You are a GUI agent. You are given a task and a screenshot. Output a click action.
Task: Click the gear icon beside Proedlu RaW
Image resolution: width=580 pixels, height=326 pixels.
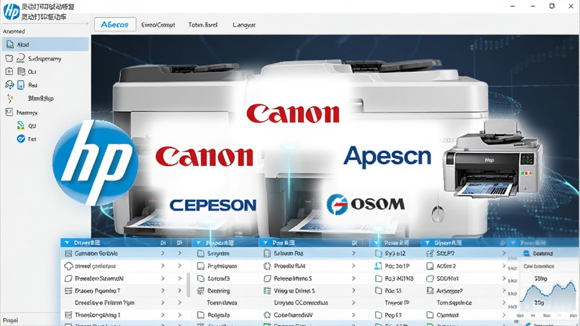[267, 266]
